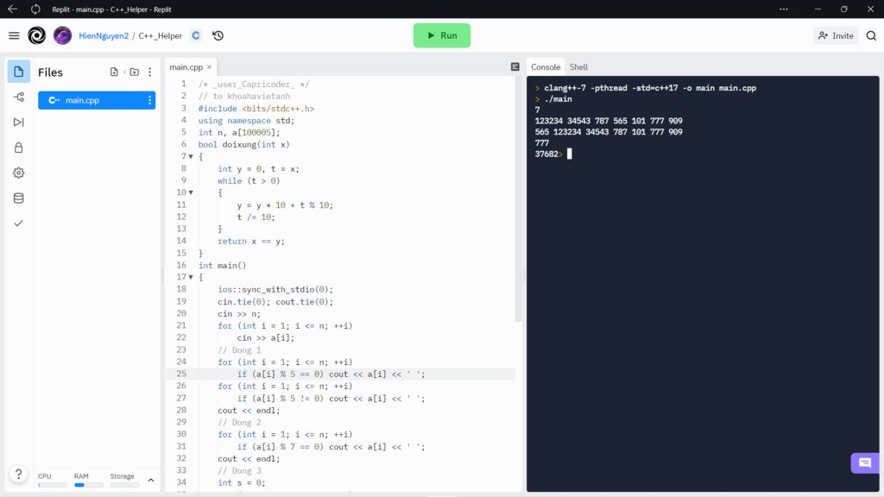The image size is (884, 497).
Task: Open the Settings gear icon
Action: (19, 173)
